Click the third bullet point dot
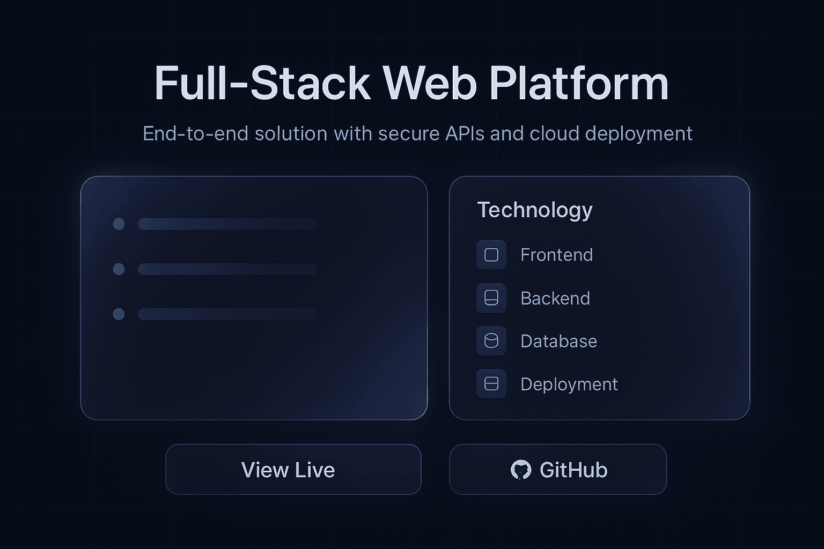This screenshot has height=549, width=824. tap(118, 314)
